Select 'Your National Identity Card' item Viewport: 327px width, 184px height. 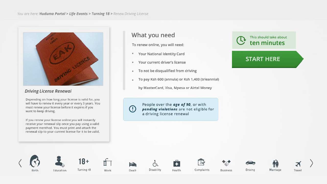pos(161,54)
